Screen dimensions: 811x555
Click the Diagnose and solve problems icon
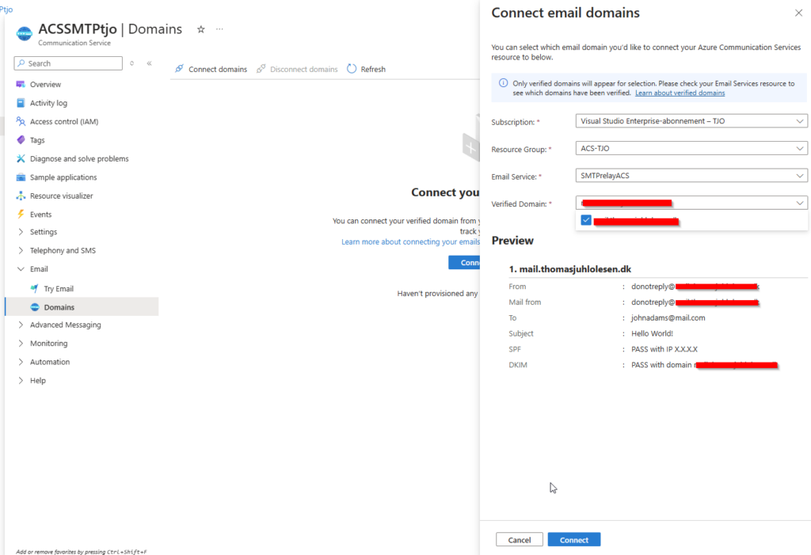click(x=21, y=159)
